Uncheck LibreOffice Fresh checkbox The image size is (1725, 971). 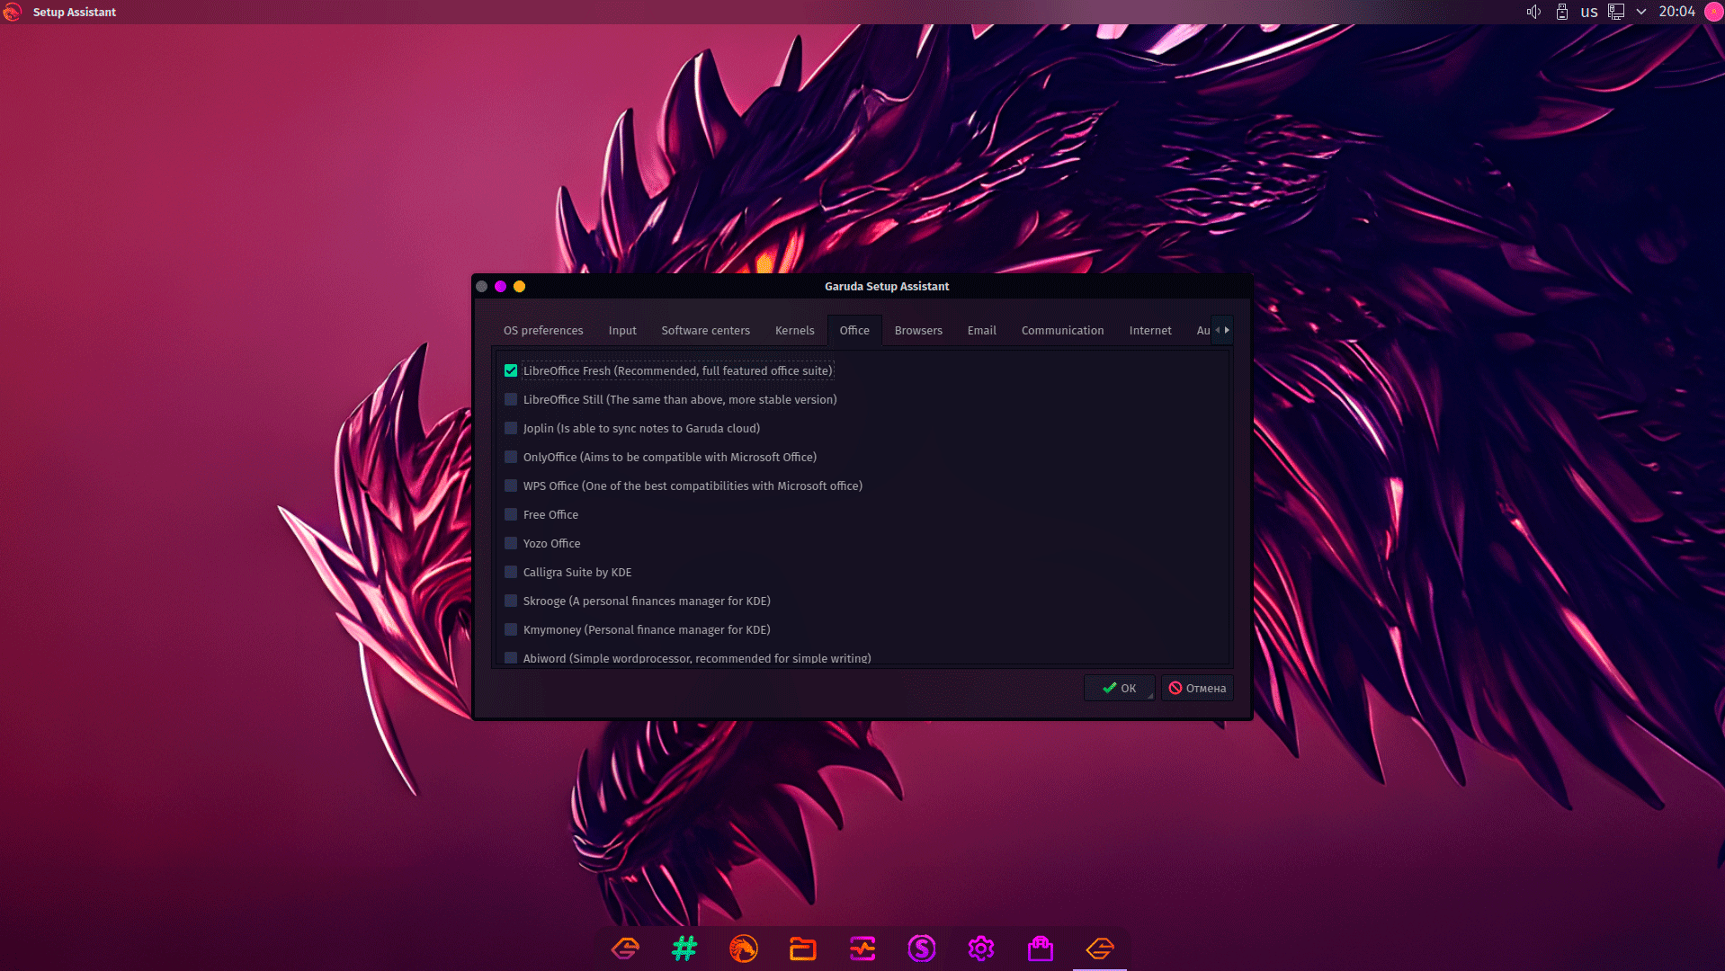click(511, 370)
